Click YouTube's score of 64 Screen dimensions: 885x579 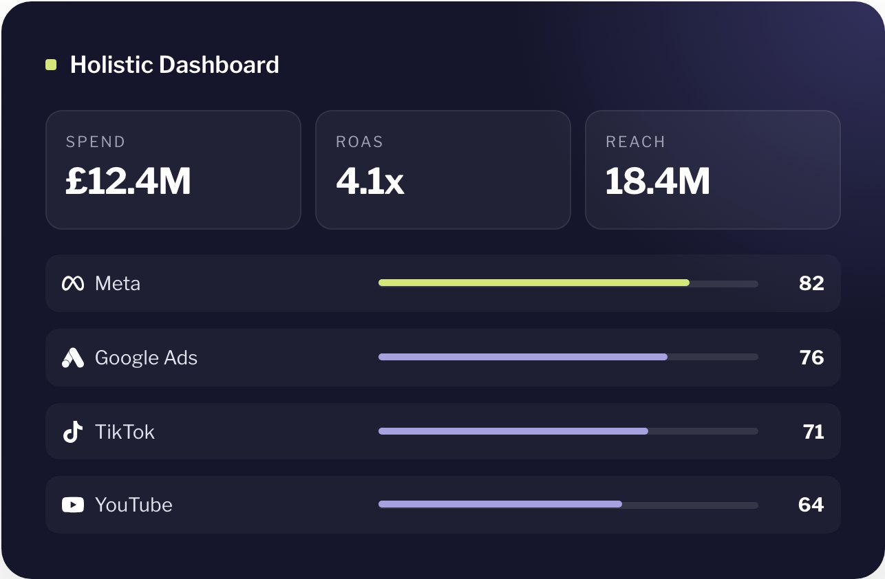coord(811,505)
